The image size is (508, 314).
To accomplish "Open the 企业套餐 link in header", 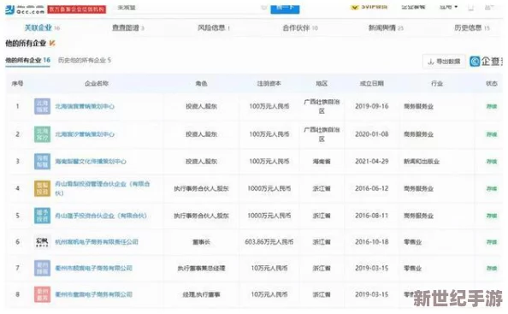I will coord(413,7).
